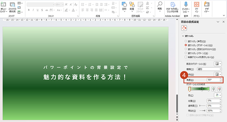Viewport: 227px width, 122px height.
Task: Open task pane options chevron
Action: [x=218, y=22]
